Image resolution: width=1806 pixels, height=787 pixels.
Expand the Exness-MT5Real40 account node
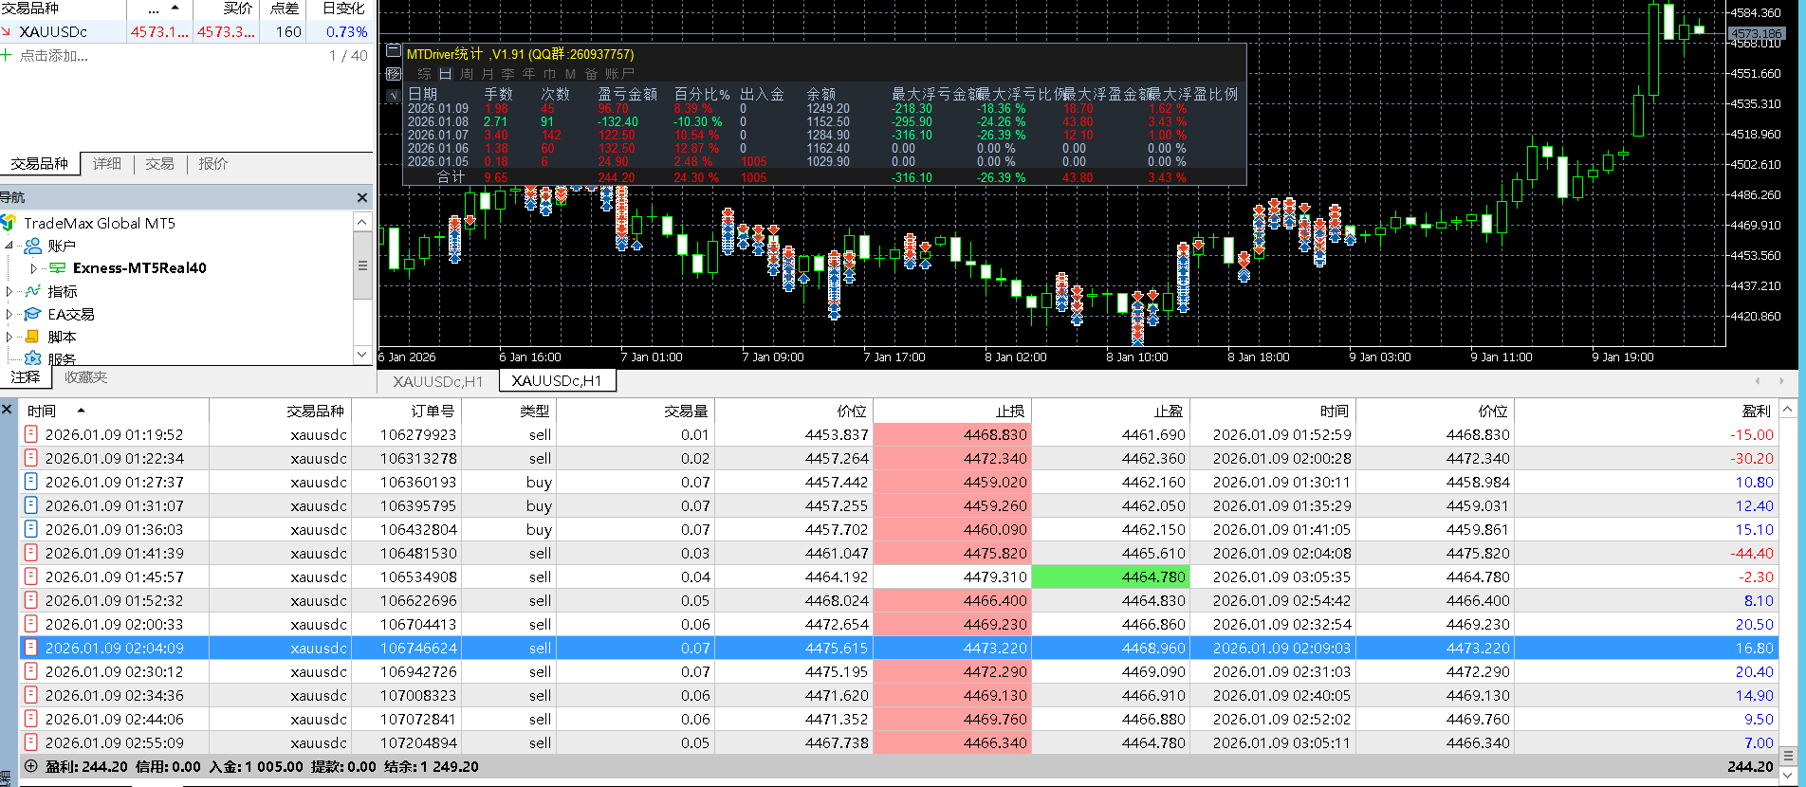pyautogui.click(x=34, y=268)
